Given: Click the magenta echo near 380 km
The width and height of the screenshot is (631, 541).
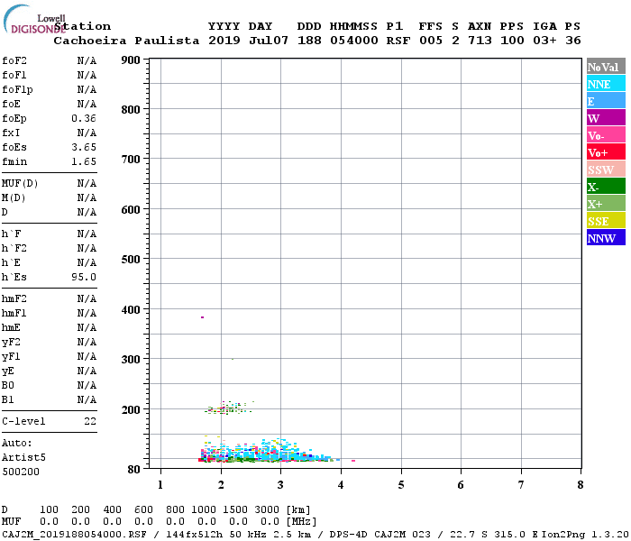Looking at the screenshot, I should click(203, 317).
